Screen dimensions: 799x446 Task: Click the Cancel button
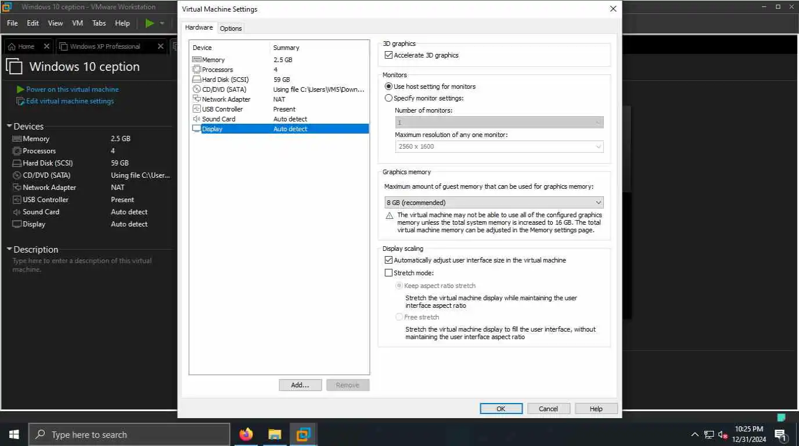(548, 409)
